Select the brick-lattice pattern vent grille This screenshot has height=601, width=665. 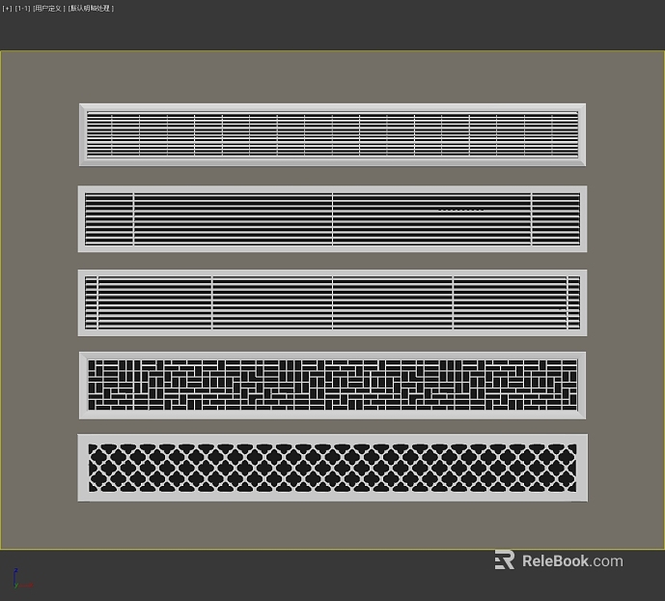click(332, 386)
